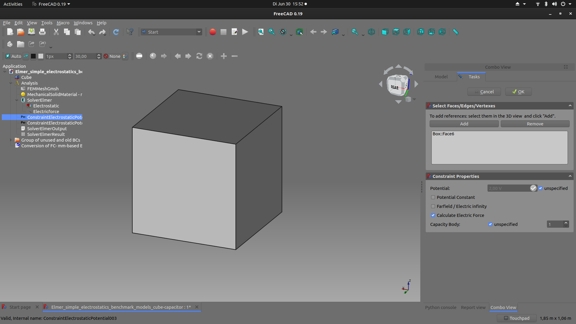Click the measure distance ruler icon
This screenshot has height=324, width=576.
tap(455, 32)
